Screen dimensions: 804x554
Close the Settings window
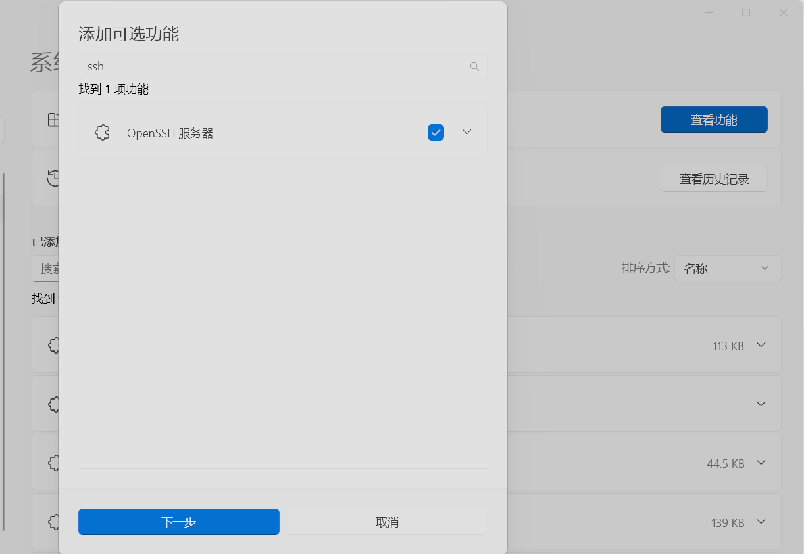pyautogui.click(x=784, y=12)
